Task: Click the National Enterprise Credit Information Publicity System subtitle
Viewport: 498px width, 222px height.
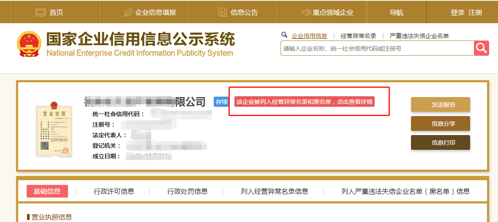Action: point(140,53)
